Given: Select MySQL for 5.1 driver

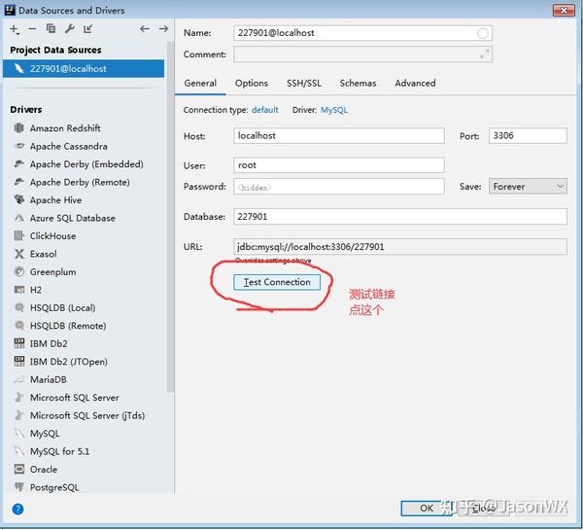Looking at the screenshot, I should (x=59, y=451).
